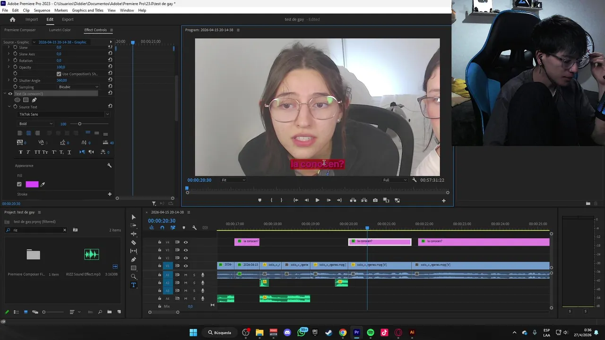Image resolution: width=605 pixels, height=340 pixels.
Task: Uncheck Use Composition's Shutter Angle
Action: [59, 74]
